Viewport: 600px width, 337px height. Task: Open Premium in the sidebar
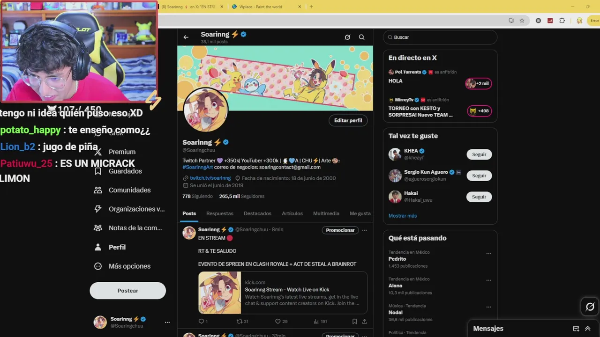click(115, 152)
